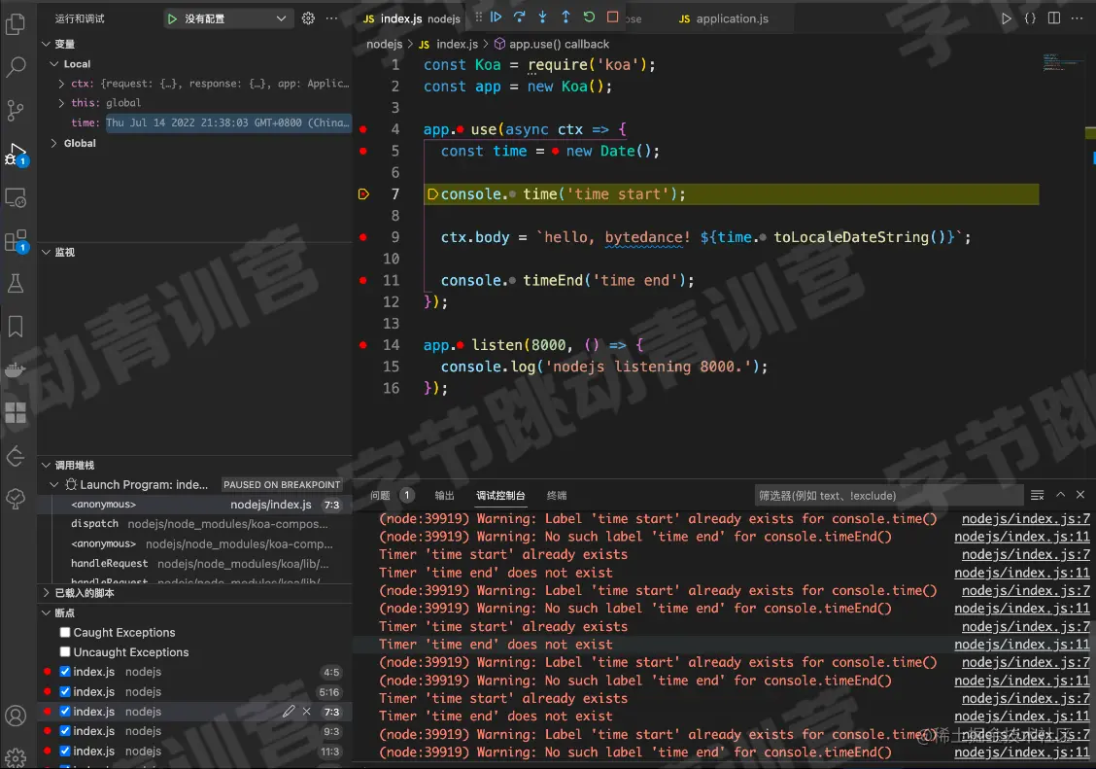Focus the debug console filter field
Viewport: 1096px width, 769px height.
point(888,496)
